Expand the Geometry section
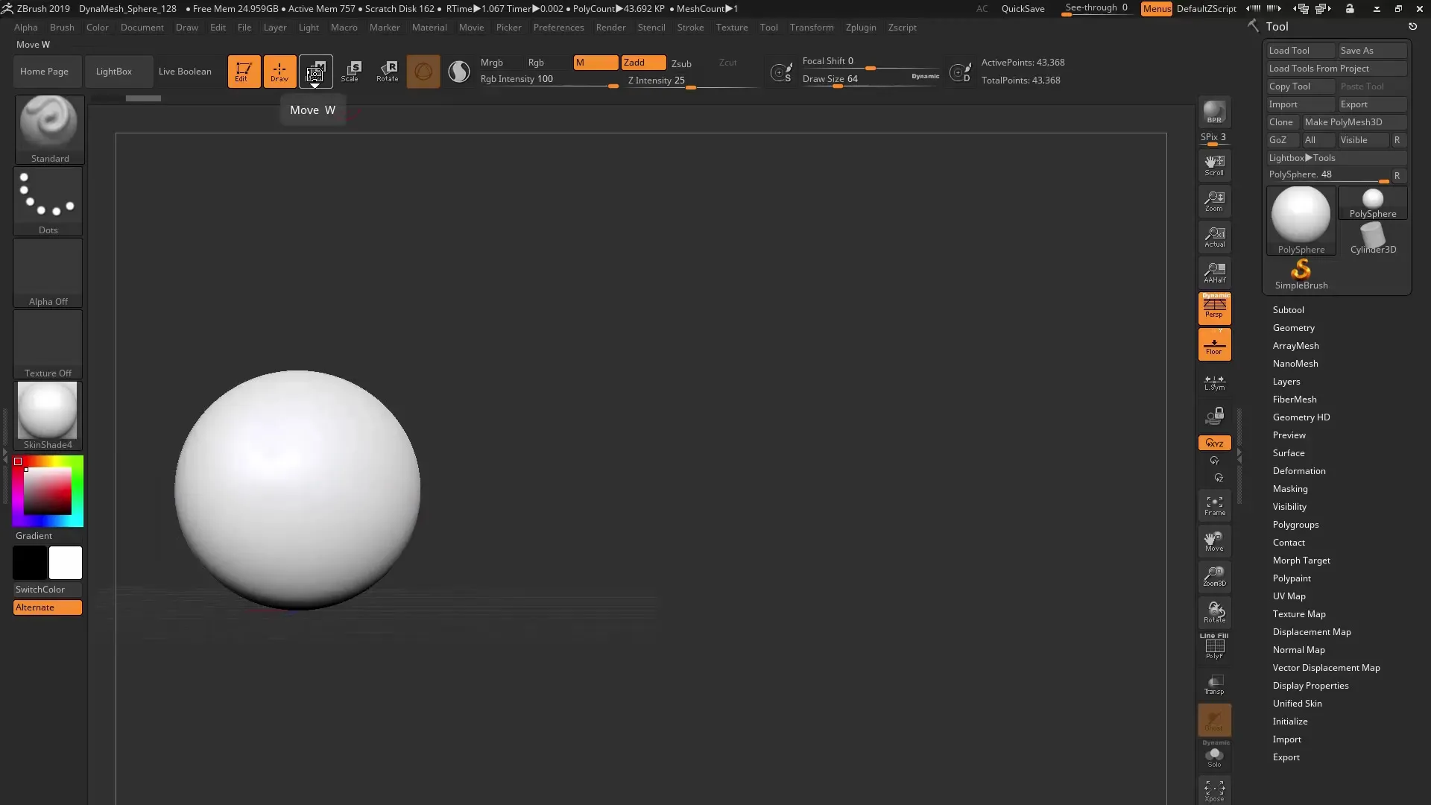The height and width of the screenshot is (805, 1431). (1293, 328)
